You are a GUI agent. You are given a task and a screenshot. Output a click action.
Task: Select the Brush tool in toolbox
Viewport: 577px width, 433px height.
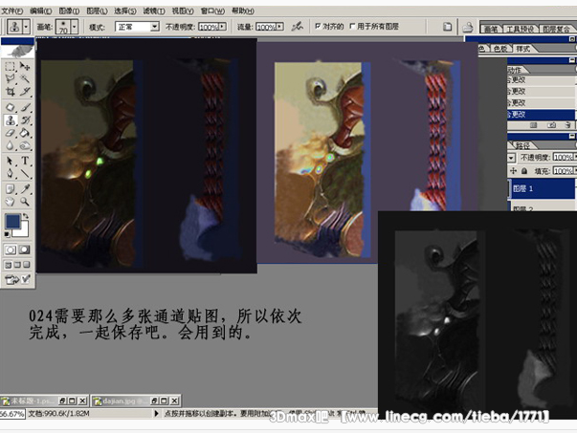tap(25, 107)
